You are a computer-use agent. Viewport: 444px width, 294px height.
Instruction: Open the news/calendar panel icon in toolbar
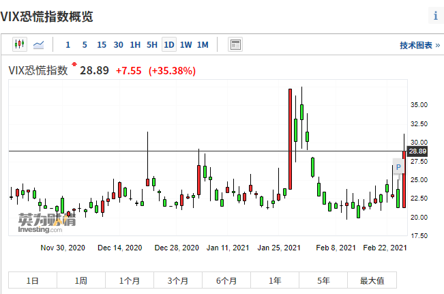235,45
